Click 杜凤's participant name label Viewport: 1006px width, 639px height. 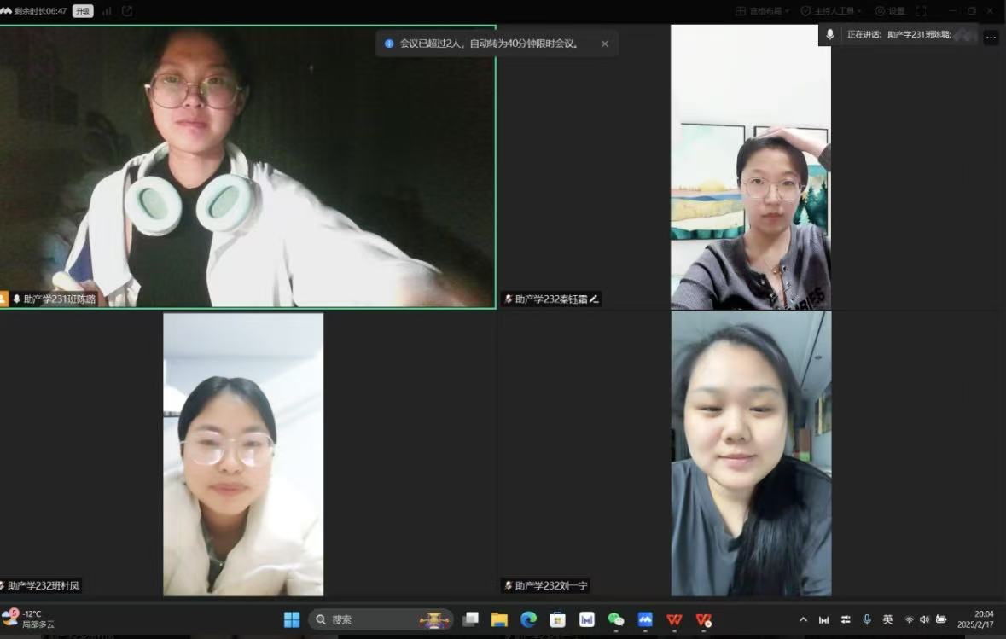43,585
